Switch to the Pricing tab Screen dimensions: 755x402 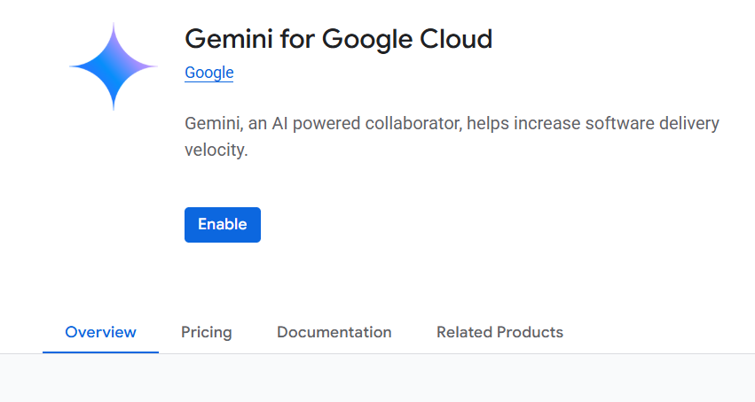206,333
